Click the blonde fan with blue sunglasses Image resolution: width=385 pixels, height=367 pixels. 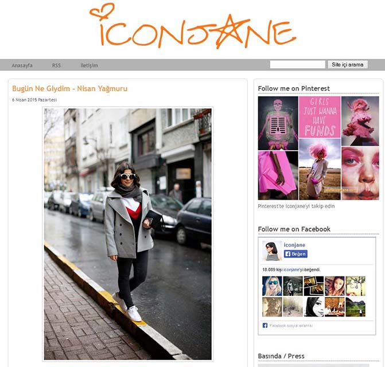pyautogui.click(x=272, y=286)
